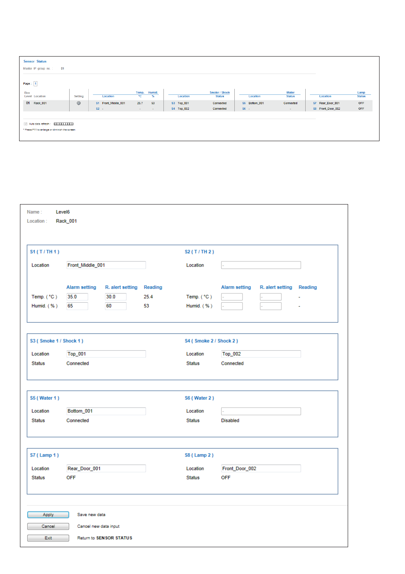
Task: Click Front_Middle_001 in the status table
Action: 113,103
